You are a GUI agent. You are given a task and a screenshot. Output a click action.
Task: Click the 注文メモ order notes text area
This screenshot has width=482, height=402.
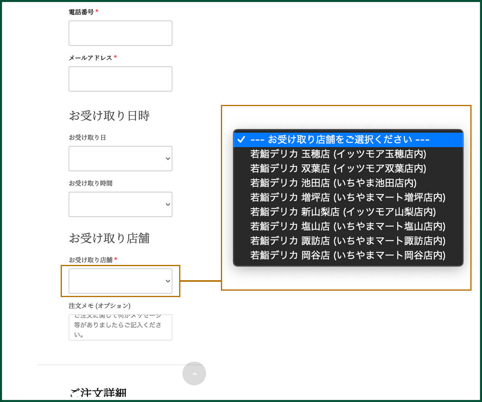[120, 327]
